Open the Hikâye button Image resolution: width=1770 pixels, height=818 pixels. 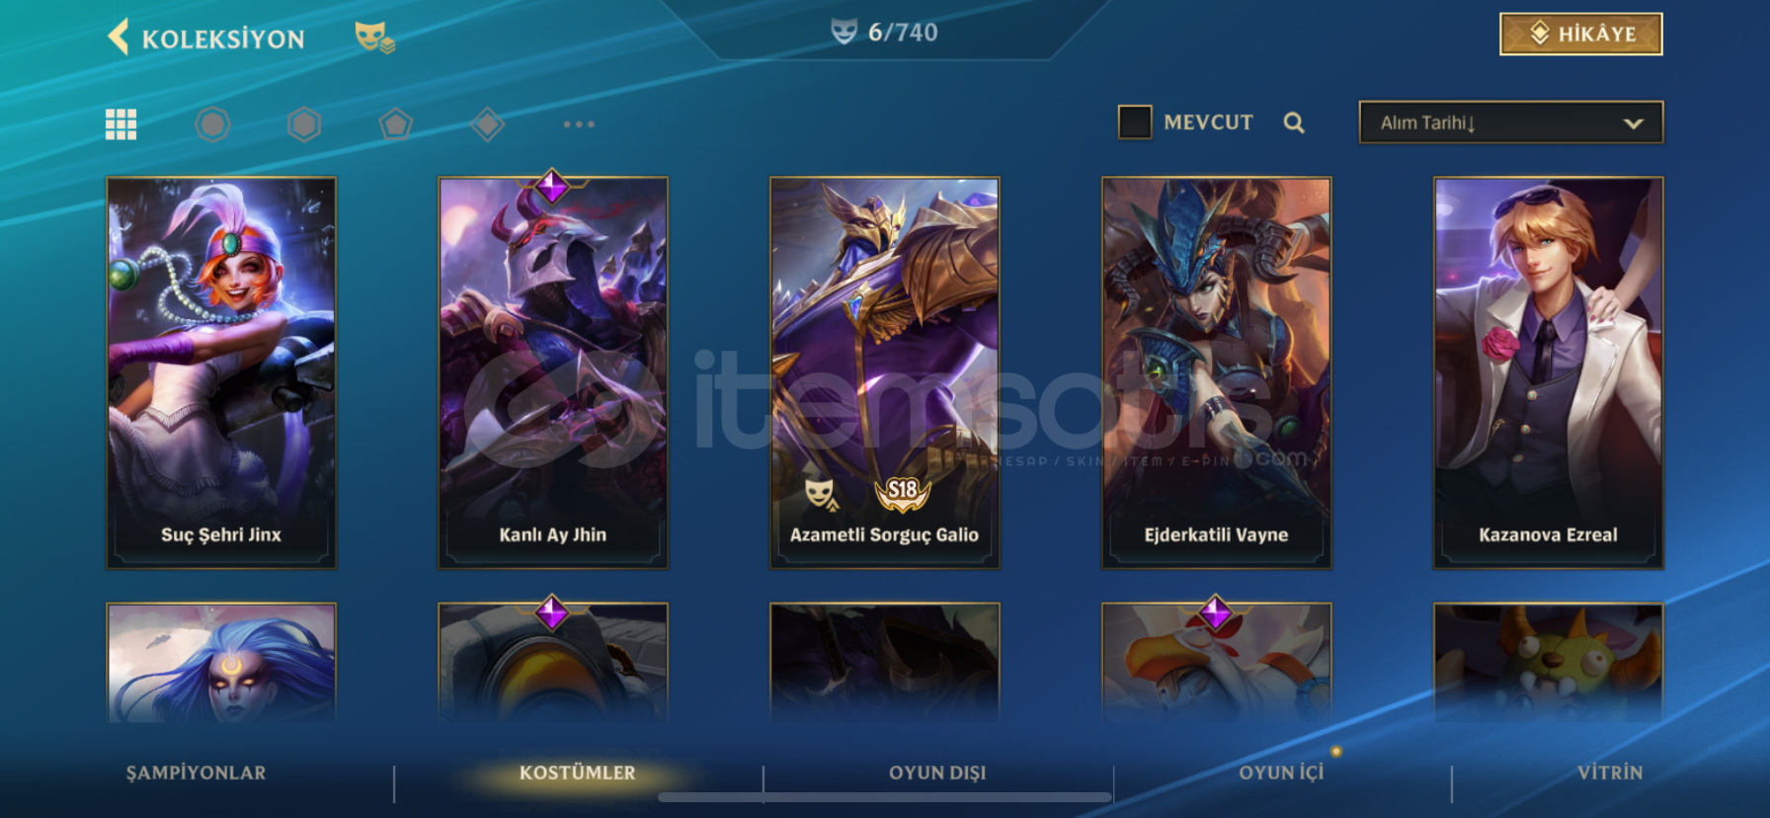1581,35
